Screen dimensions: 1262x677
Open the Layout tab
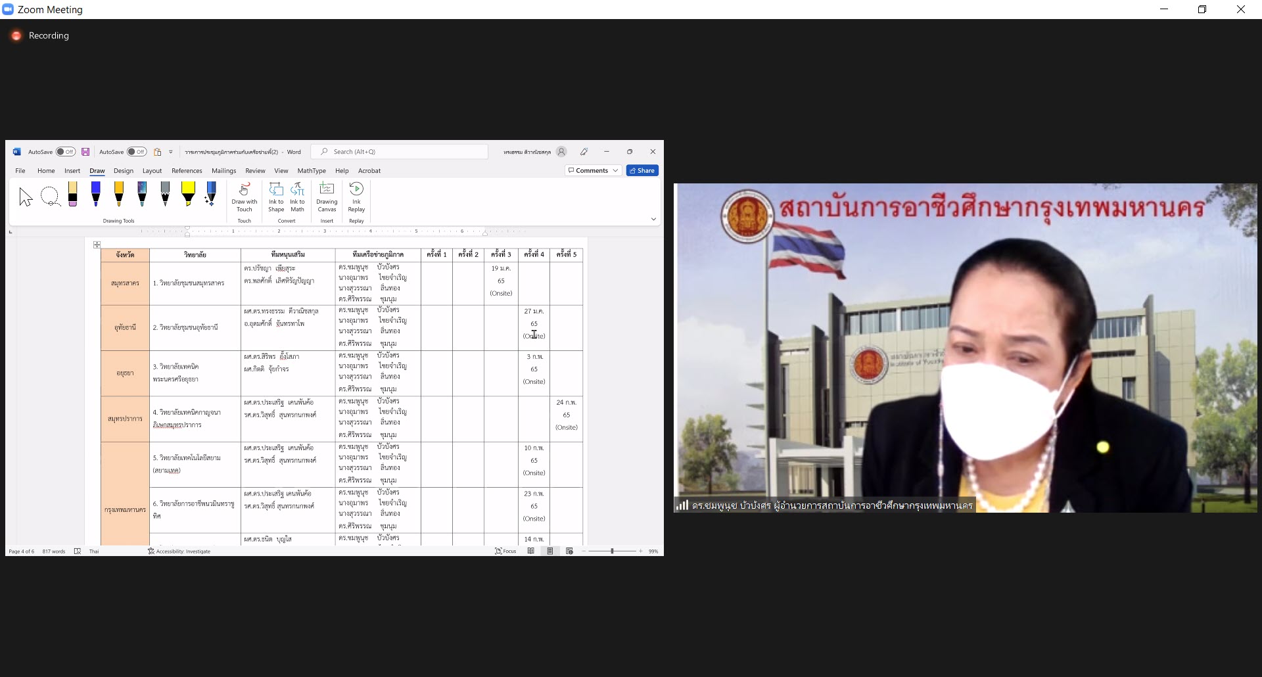[x=152, y=171]
